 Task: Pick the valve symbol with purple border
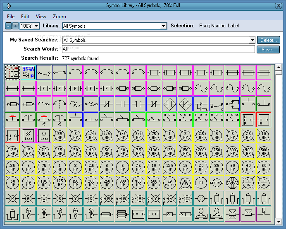tap(232, 214)
